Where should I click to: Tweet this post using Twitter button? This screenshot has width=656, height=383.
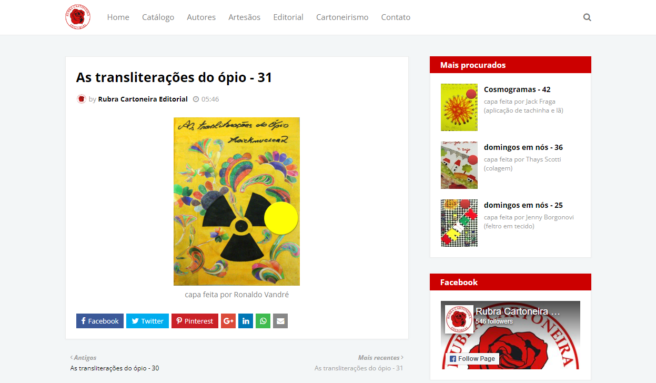point(147,321)
